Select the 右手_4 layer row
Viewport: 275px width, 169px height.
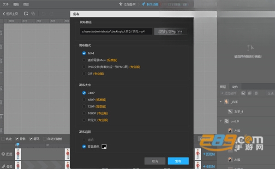[x=246, y=112]
